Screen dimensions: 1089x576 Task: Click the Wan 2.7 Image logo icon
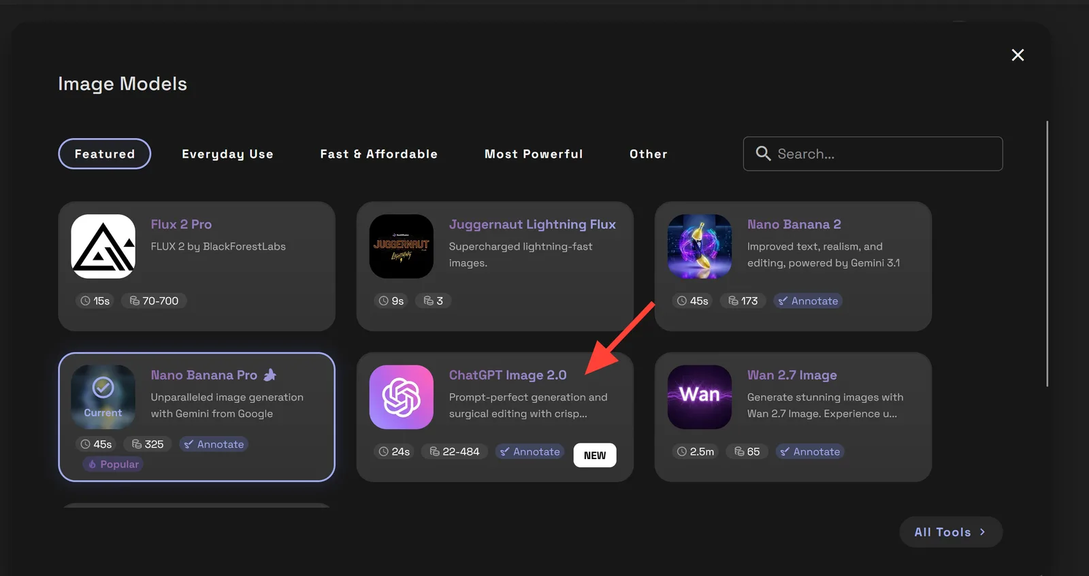point(699,397)
